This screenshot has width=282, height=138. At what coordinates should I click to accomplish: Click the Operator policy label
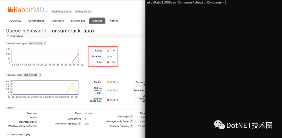click(x=28, y=122)
